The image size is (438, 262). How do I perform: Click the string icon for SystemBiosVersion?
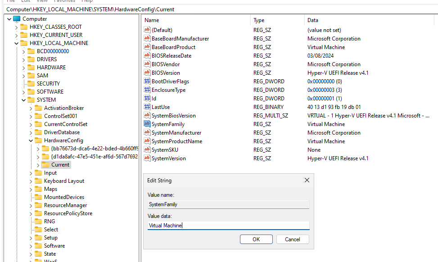point(147,115)
